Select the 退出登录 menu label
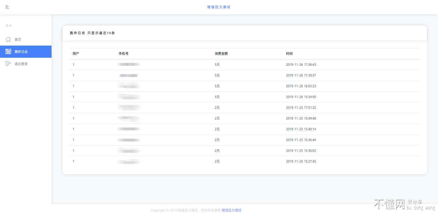This screenshot has width=438, height=214. [x=21, y=64]
